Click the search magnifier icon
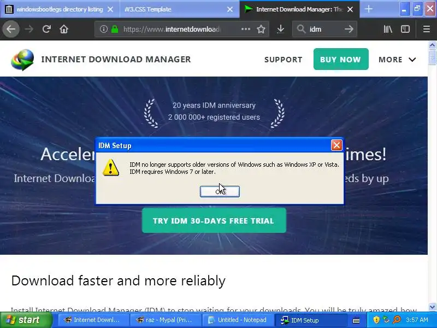 [x=301, y=29]
